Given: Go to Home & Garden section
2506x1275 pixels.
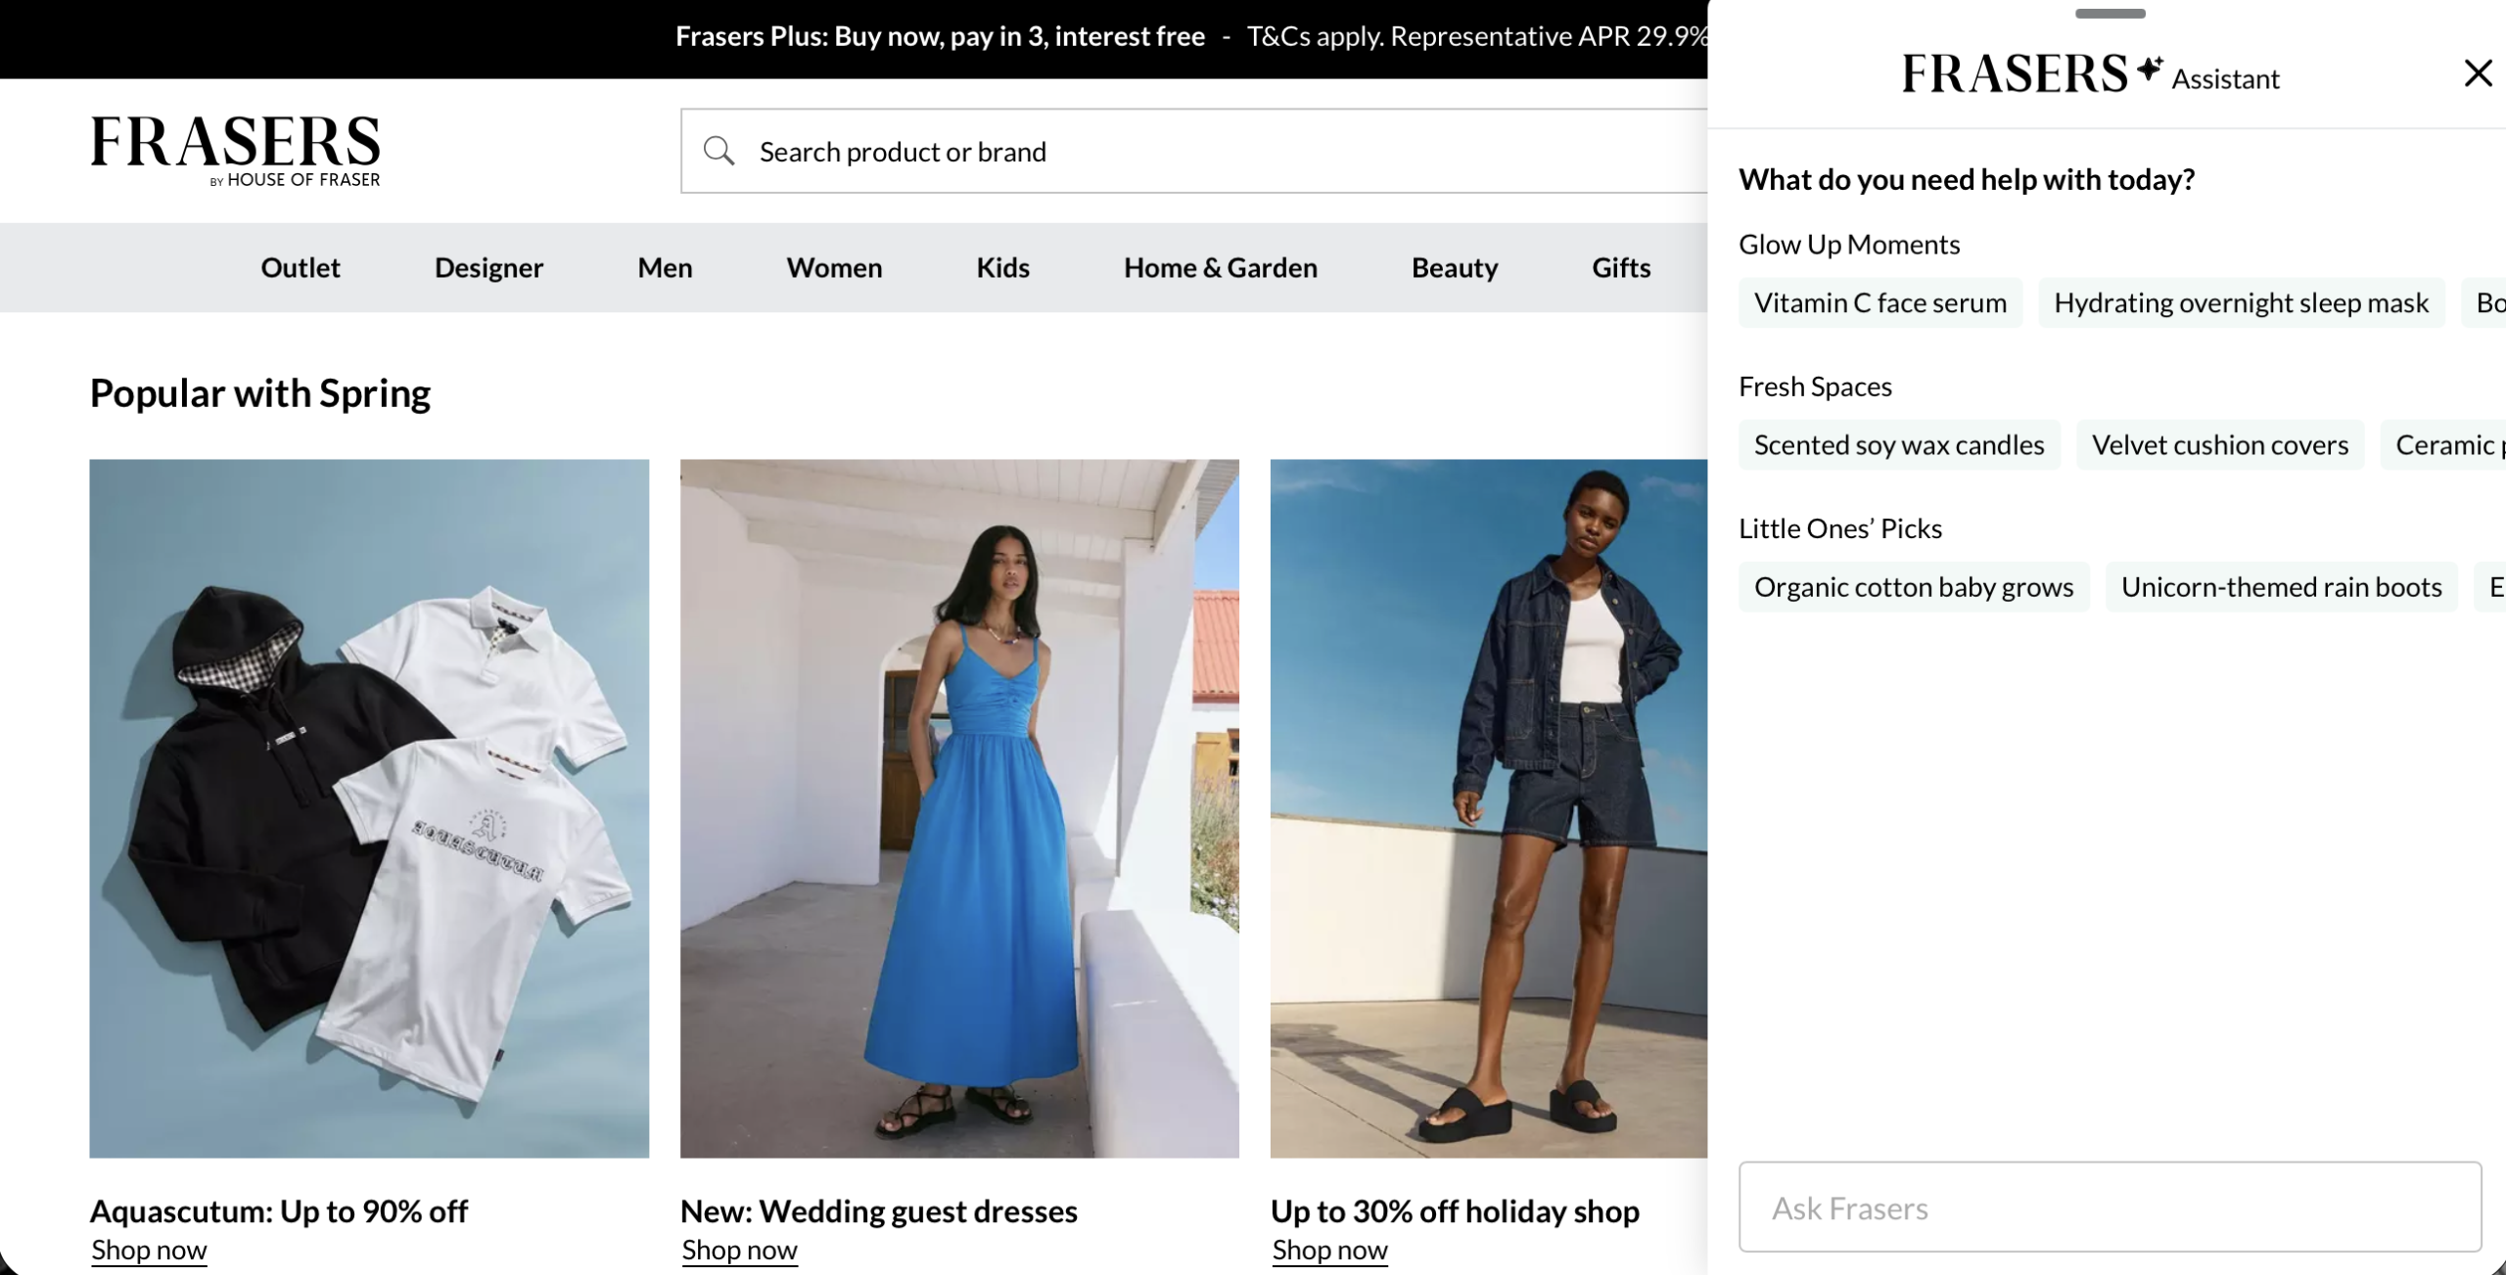Looking at the screenshot, I should (1220, 267).
